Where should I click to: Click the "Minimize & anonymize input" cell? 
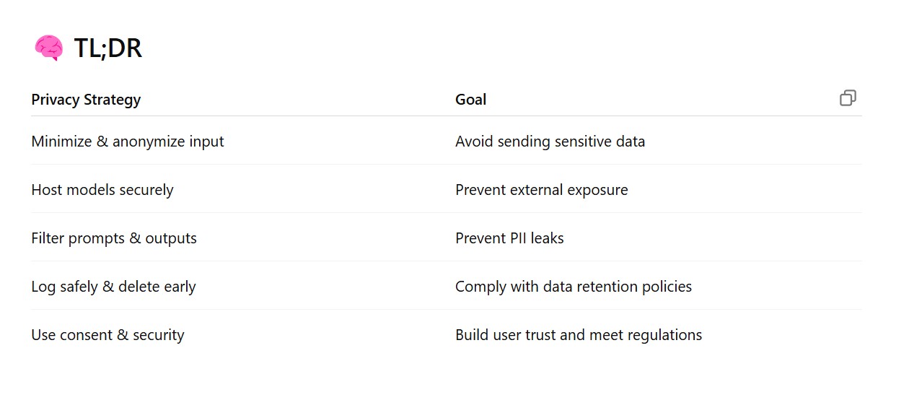point(128,142)
